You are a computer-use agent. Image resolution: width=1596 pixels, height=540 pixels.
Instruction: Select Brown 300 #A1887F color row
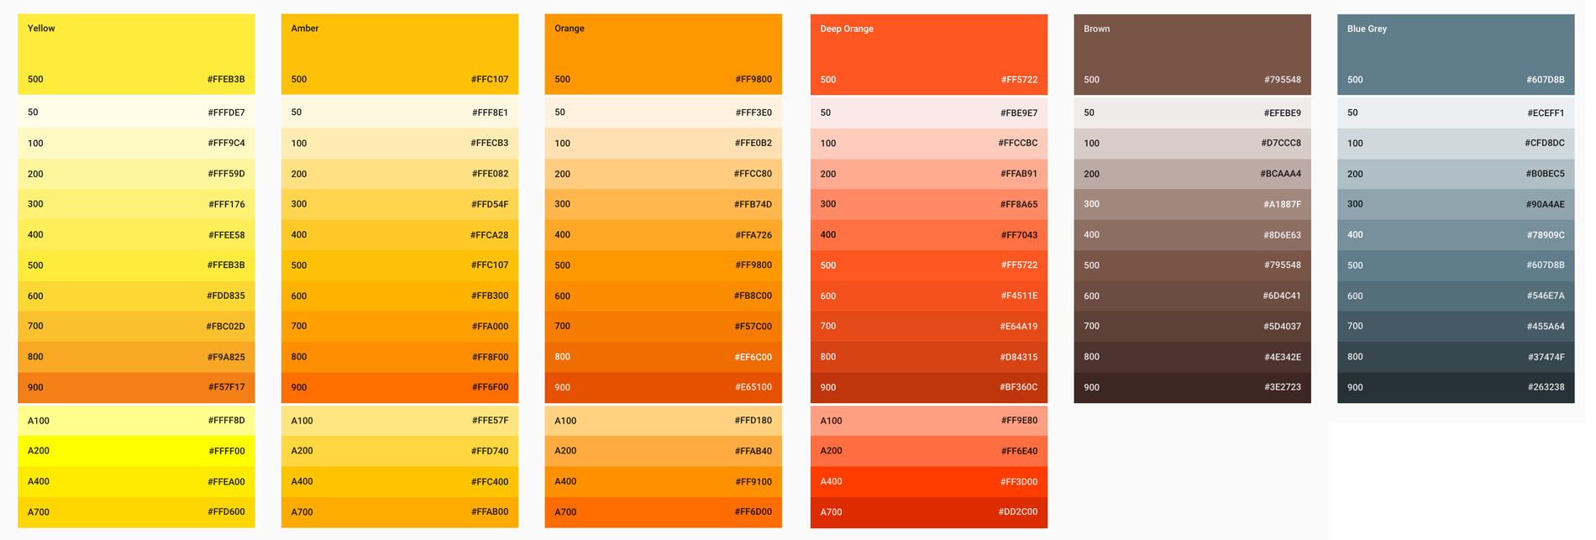pyautogui.click(x=1192, y=204)
